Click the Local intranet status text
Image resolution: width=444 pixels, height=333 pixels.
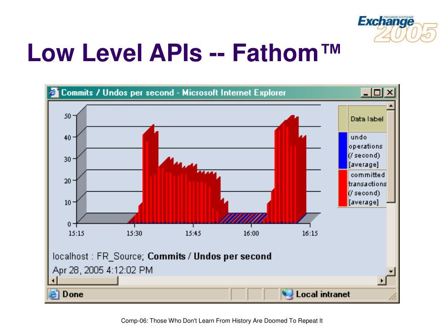coord(323,294)
